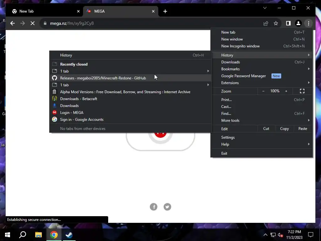Viewport: 321px width, 241px height.
Task: Switch to the MEGA tab
Action: click(120, 11)
